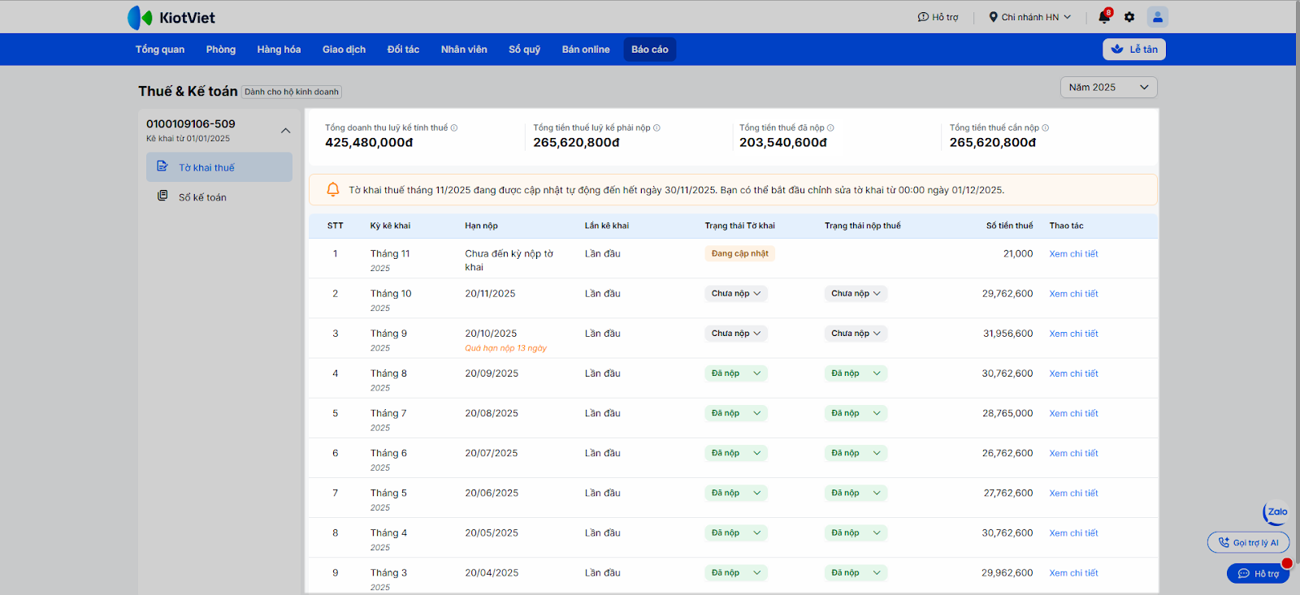1300x595 pixels.
Task: Select Sổ kế toán in sidebar
Action: 202,197
